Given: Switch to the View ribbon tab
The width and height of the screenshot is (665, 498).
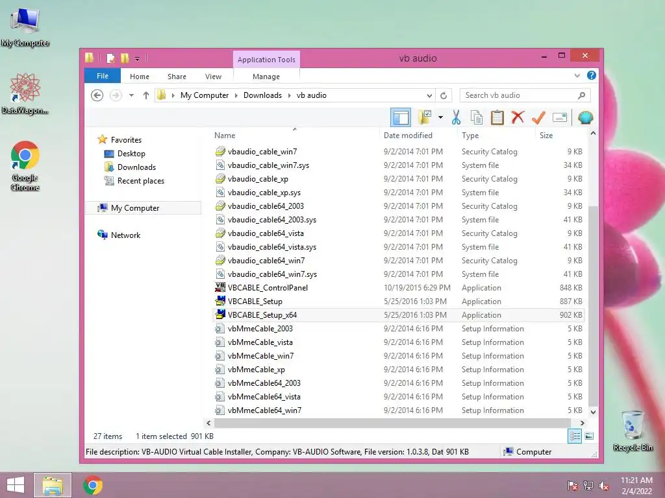Looking at the screenshot, I should click(213, 77).
